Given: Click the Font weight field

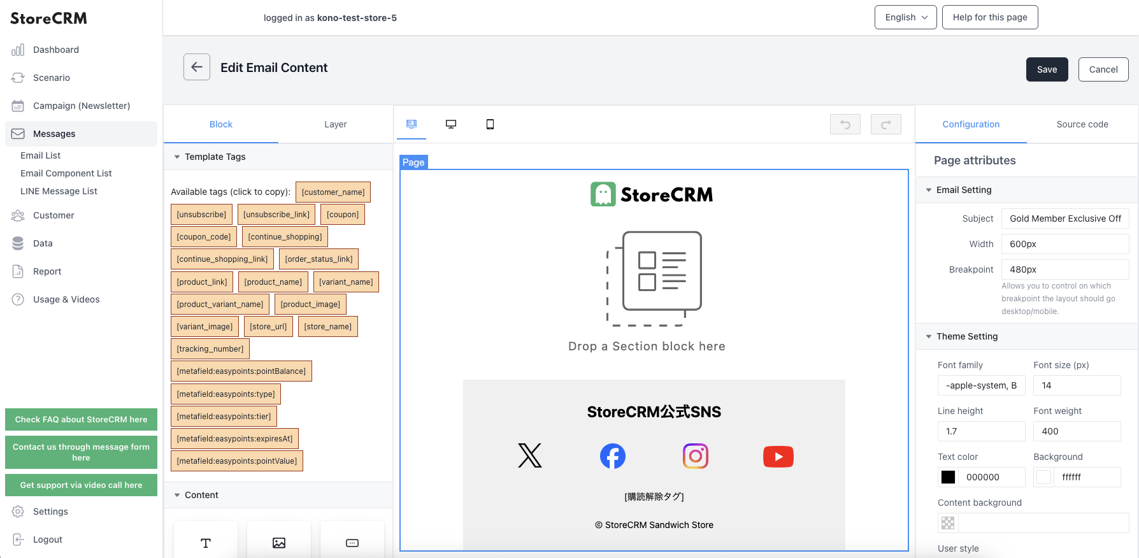Looking at the screenshot, I should tap(1077, 431).
